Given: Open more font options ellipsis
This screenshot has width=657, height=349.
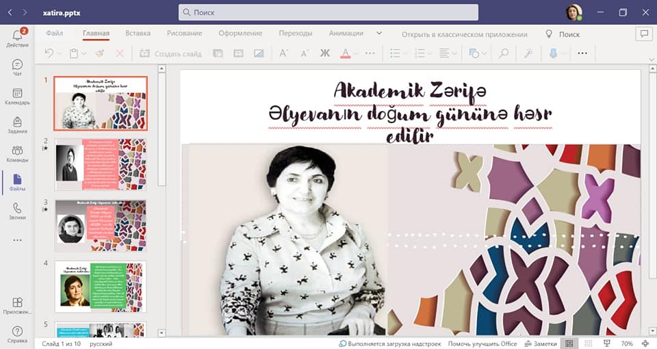Looking at the screenshot, I should (370, 53).
